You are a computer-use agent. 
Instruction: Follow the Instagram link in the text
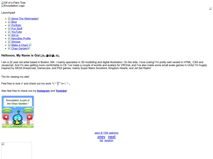click(x=43, y=91)
